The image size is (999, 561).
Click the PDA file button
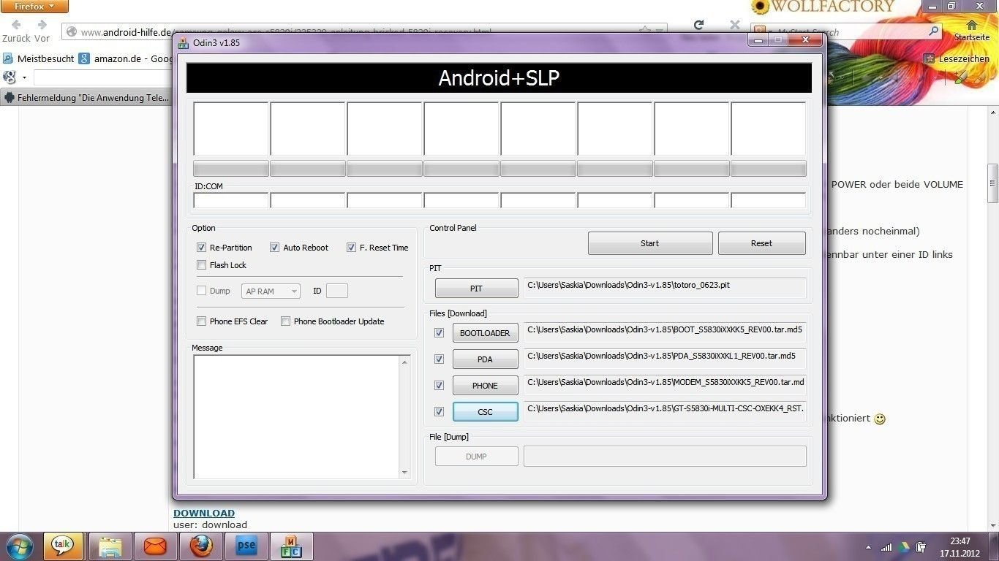485,359
